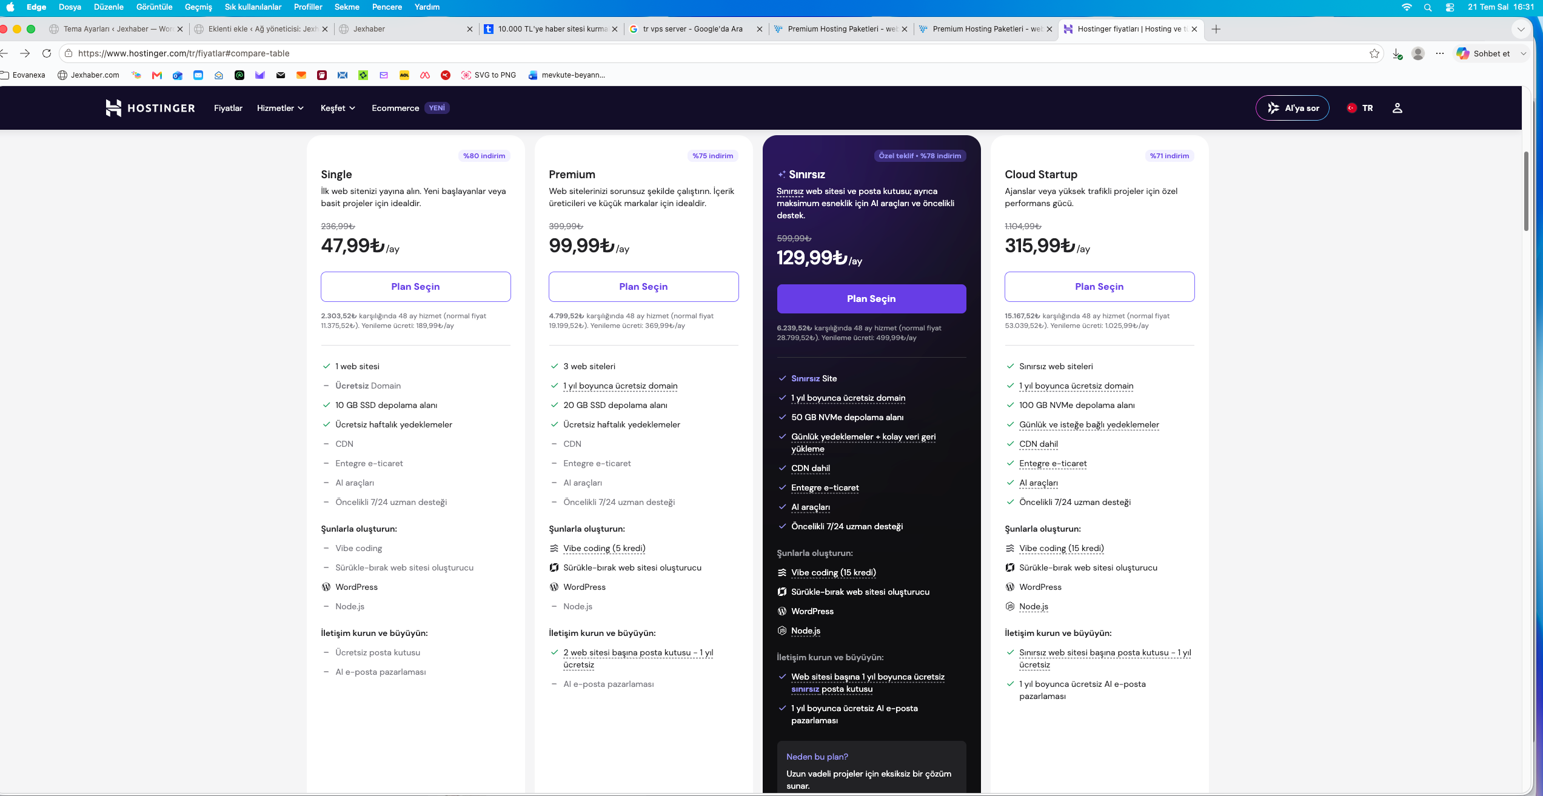Reload the page with the refresh icon

47,53
